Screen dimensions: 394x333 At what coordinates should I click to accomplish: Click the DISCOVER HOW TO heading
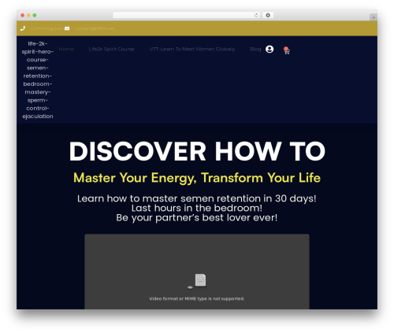point(197,151)
